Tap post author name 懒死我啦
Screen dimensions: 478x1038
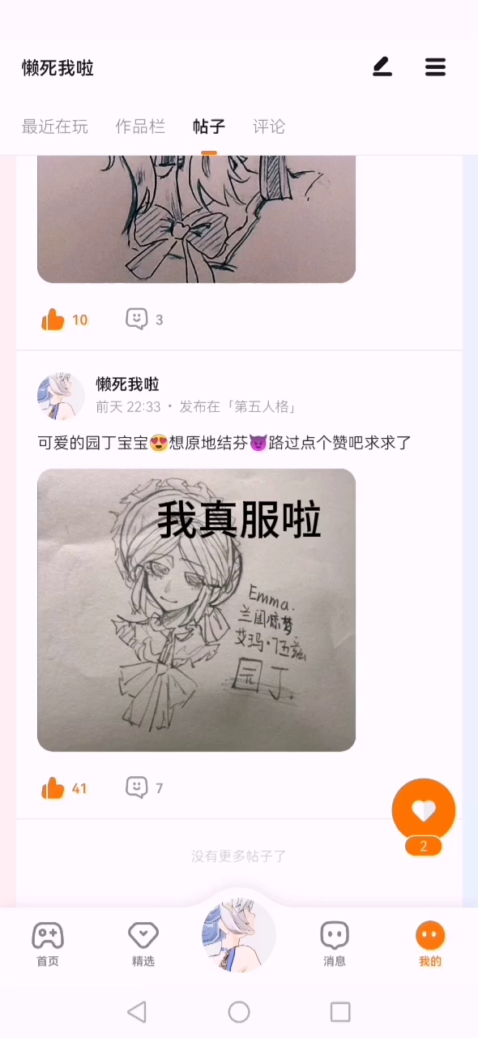coord(127,384)
